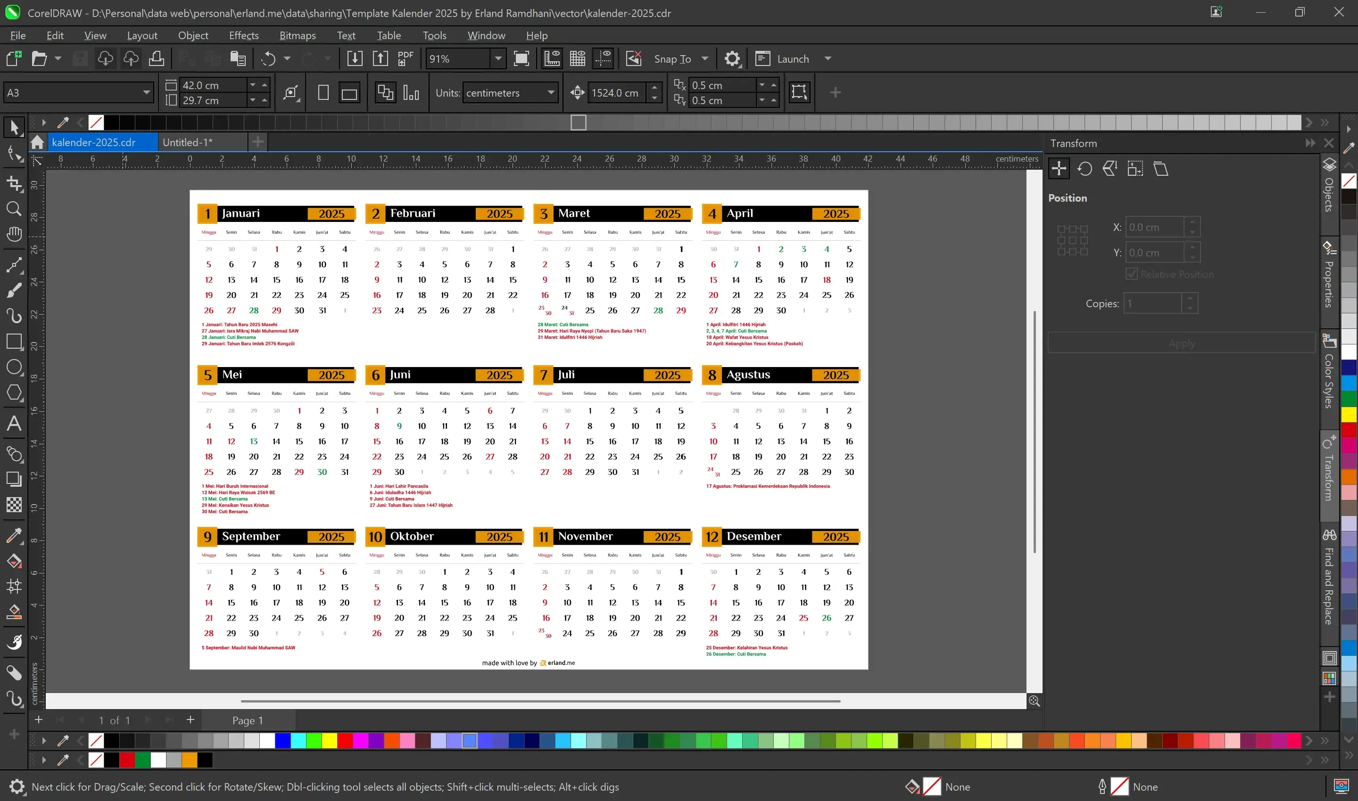Screen dimensions: 1358x801
Task: Open the Effects menu
Action: (x=244, y=36)
